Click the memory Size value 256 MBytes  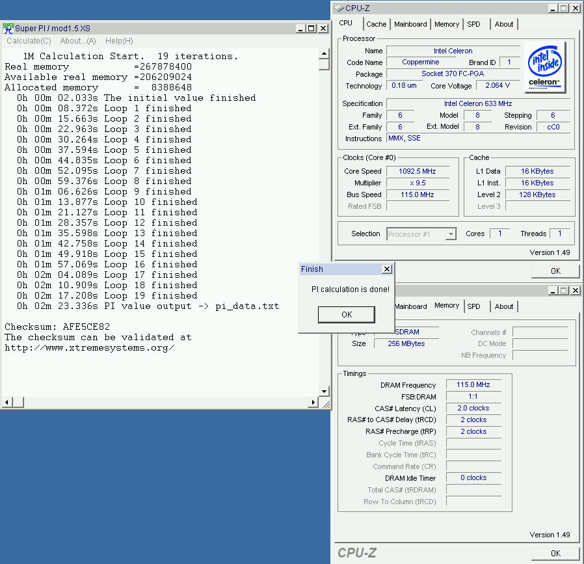coord(406,344)
